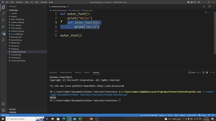Run Python file with the play button
This screenshot has height=121, width=216.
click(x=204, y=6)
